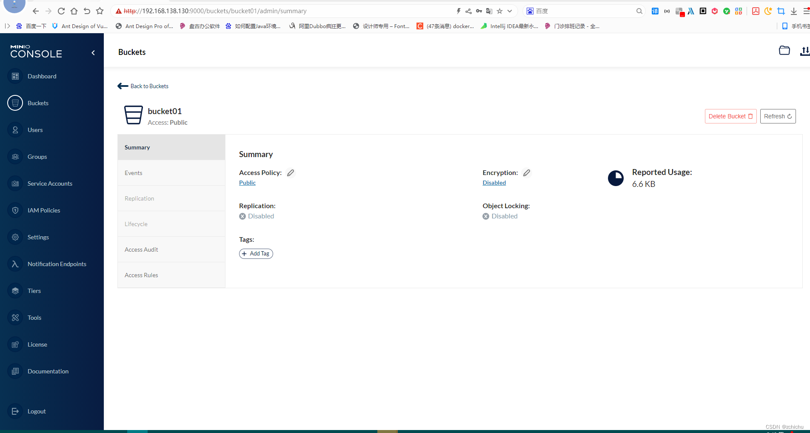This screenshot has width=810, height=433.
Task: Click the Add Tag button
Action: click(x=256, y=253)
